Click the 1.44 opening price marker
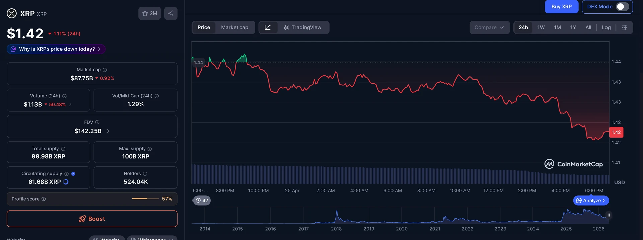The height and width of the screenshot is (240, 643). (x=198, y=62)
